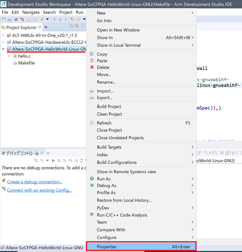Choose Go Into from context menu
Viewport: 242px width, 252px height.
(x=141, y=20)
